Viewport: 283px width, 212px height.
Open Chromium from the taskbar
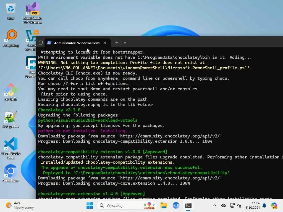click(176, 205)
